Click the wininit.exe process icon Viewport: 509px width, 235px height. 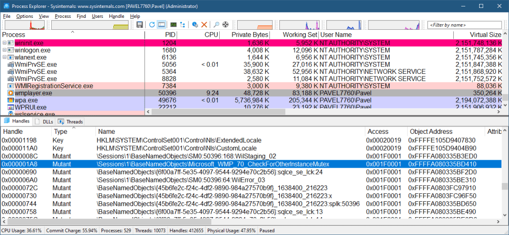10,43
